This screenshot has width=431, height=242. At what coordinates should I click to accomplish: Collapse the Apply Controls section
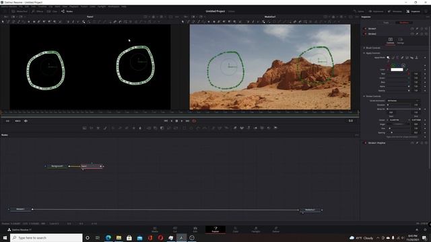(364, 53)
